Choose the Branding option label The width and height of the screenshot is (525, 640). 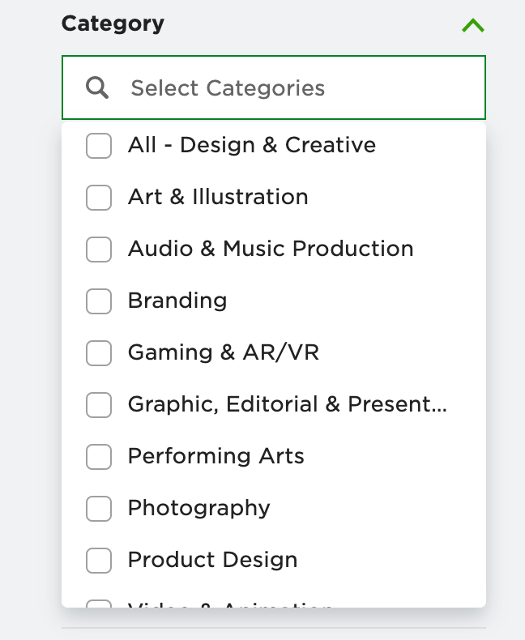pos(177,301)
